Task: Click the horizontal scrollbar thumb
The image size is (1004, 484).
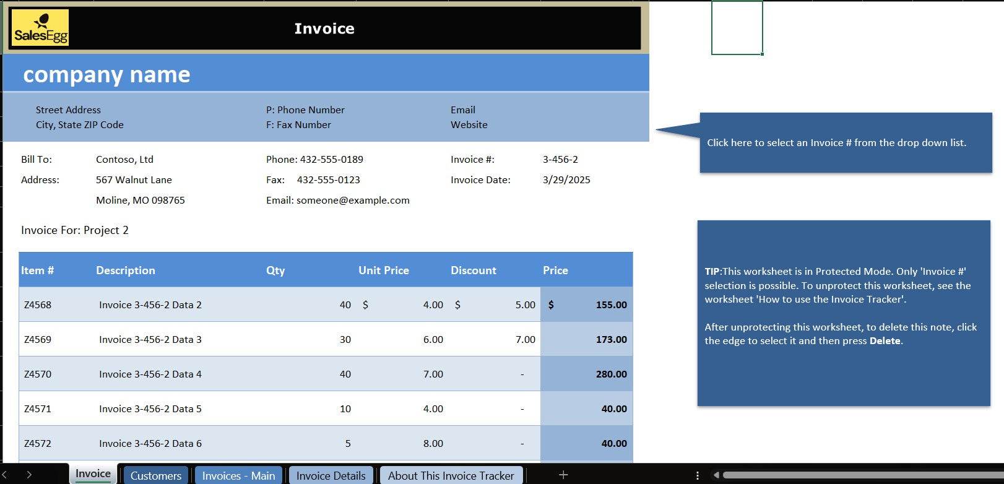Action: (860, 475)
